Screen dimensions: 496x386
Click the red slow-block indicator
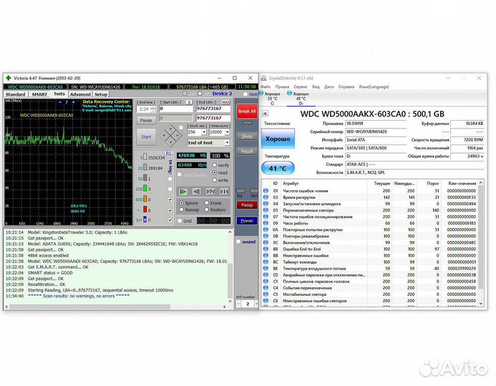click(x=145, y=209)
